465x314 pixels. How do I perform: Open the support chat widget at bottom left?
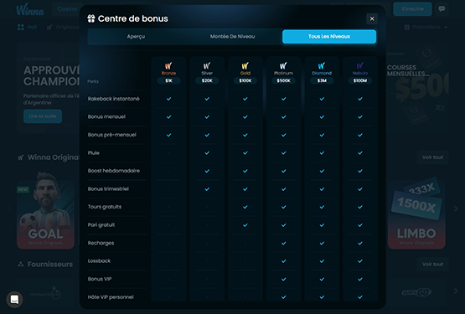pyautogui.click(x=14, y=300)
